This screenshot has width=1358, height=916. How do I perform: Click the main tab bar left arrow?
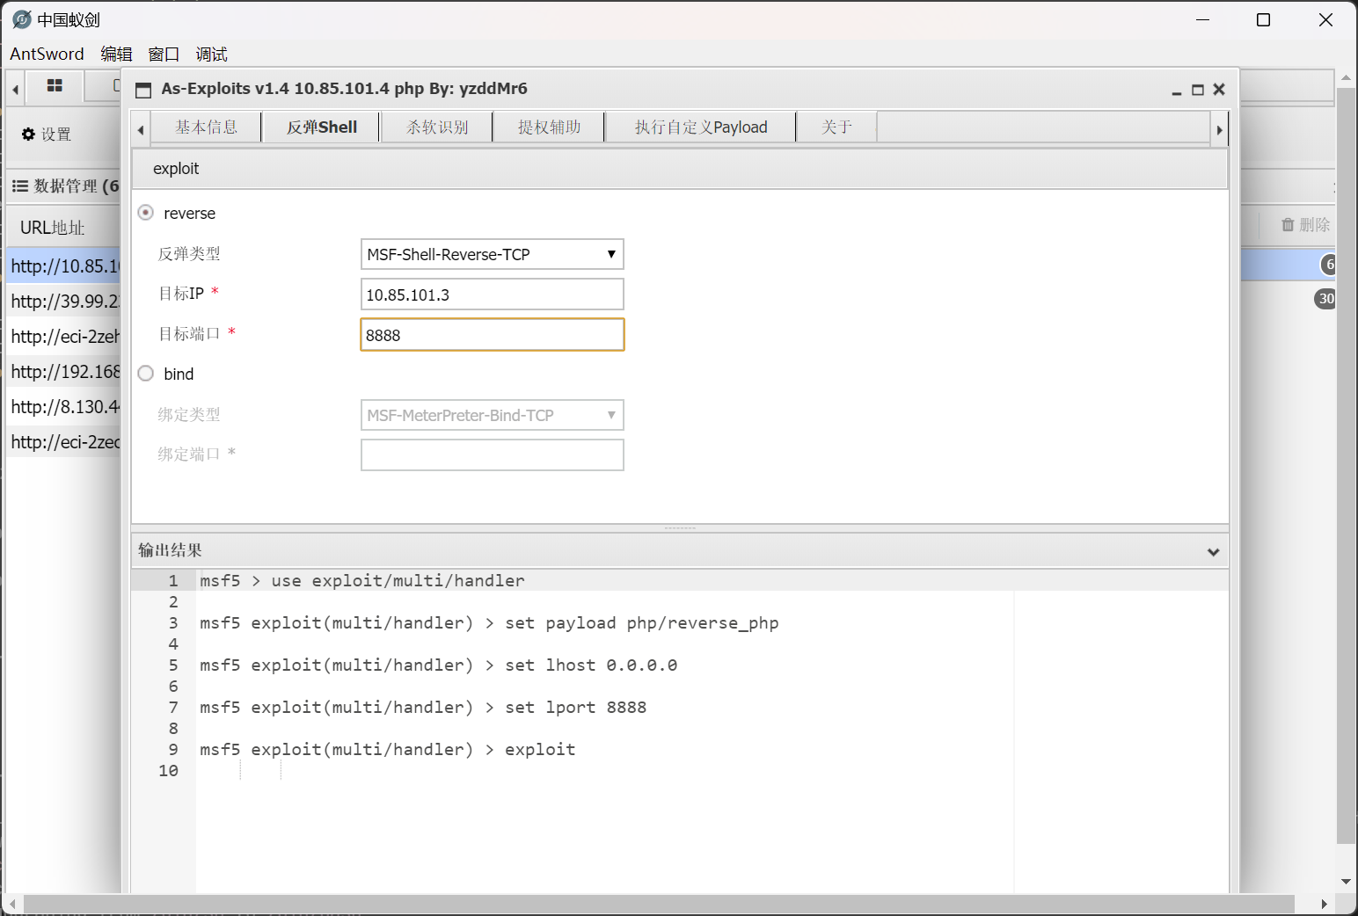click(15, 89)
